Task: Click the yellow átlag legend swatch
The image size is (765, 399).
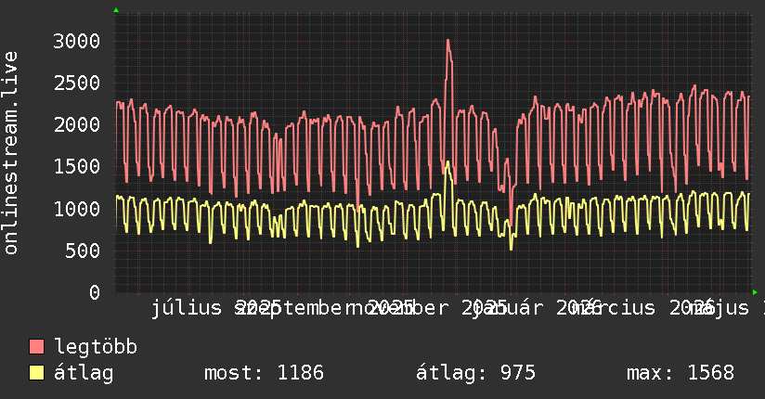Action: point(36,373)
